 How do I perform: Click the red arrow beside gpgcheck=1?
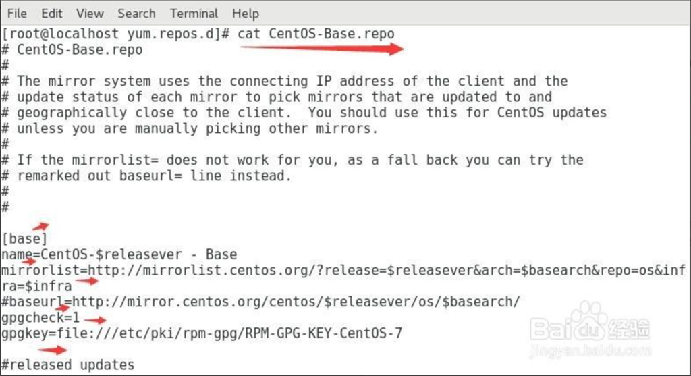[96, 320]
